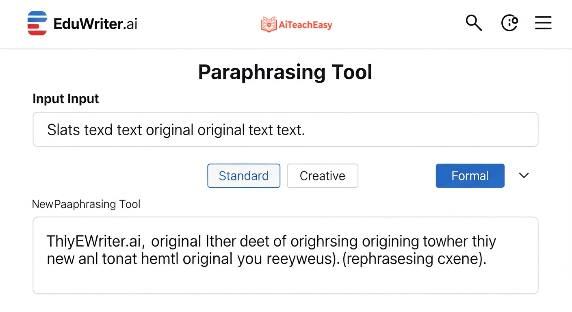The height and width of the screenshot is (312, 572).
Task: Click the EduWriter.ai striped logo icon
Action: pos(37,23)
